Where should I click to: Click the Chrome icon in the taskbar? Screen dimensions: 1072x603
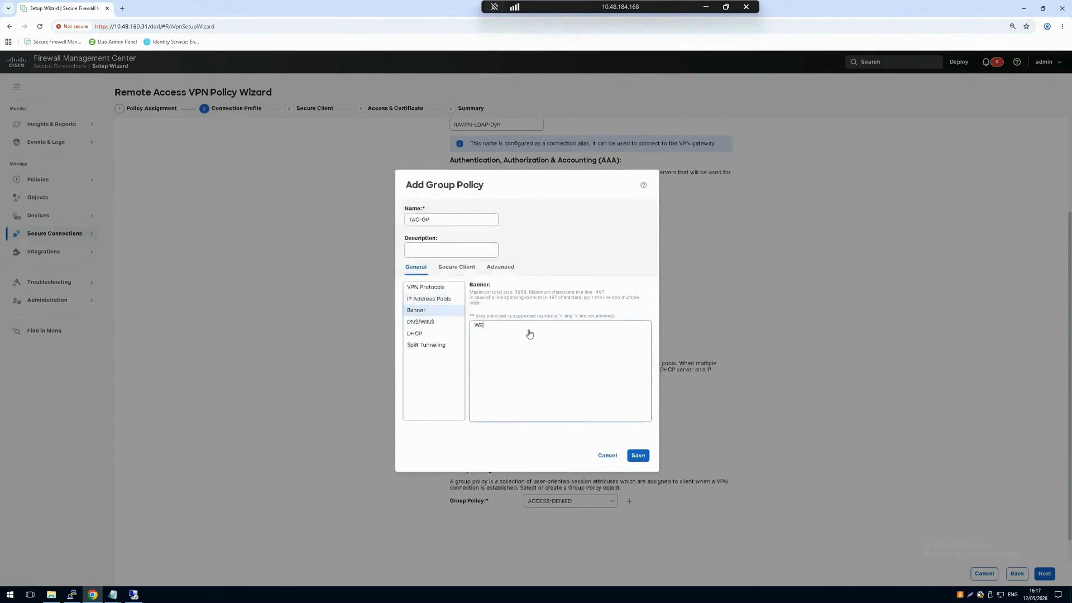pos(92,595)
